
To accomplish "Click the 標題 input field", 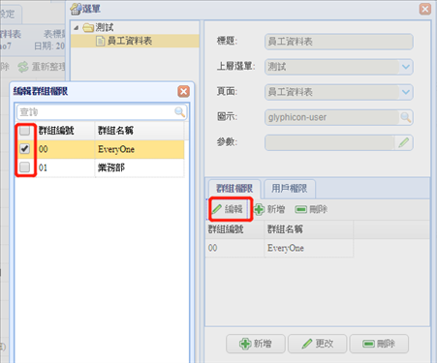I will pyautogui.click(x=339, y=42).
